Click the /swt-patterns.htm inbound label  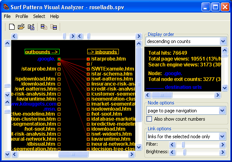coord(112,79)
